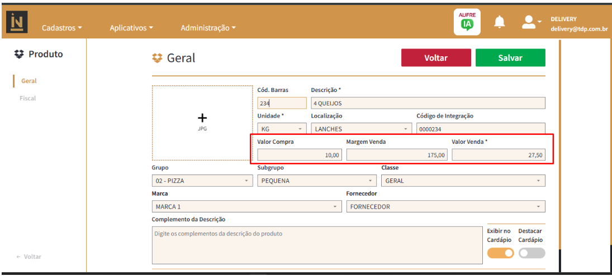The image size is (612, 276).
Task: Open the Grupo 02 - PIZZA dropdown
Action: (x=202, y=181)
